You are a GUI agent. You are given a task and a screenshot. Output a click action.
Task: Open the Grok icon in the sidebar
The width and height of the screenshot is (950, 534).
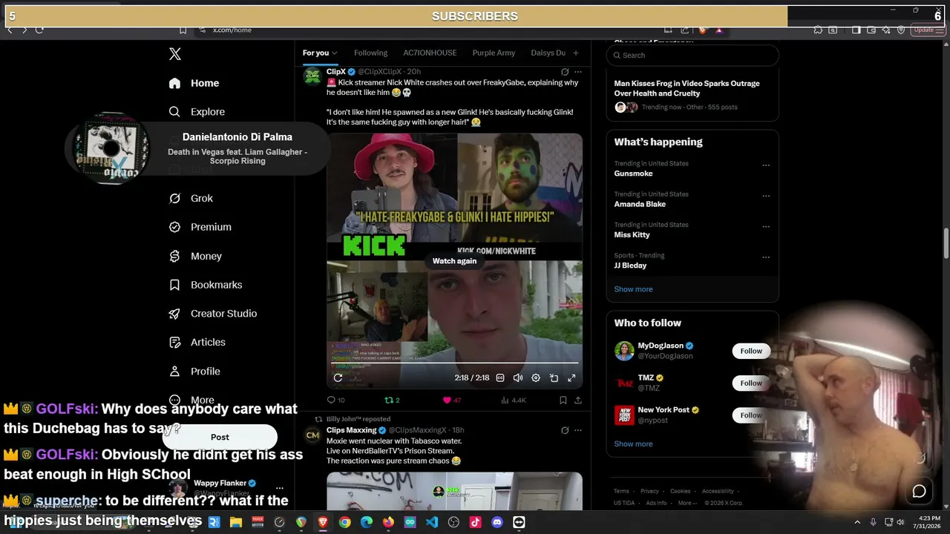174,199
